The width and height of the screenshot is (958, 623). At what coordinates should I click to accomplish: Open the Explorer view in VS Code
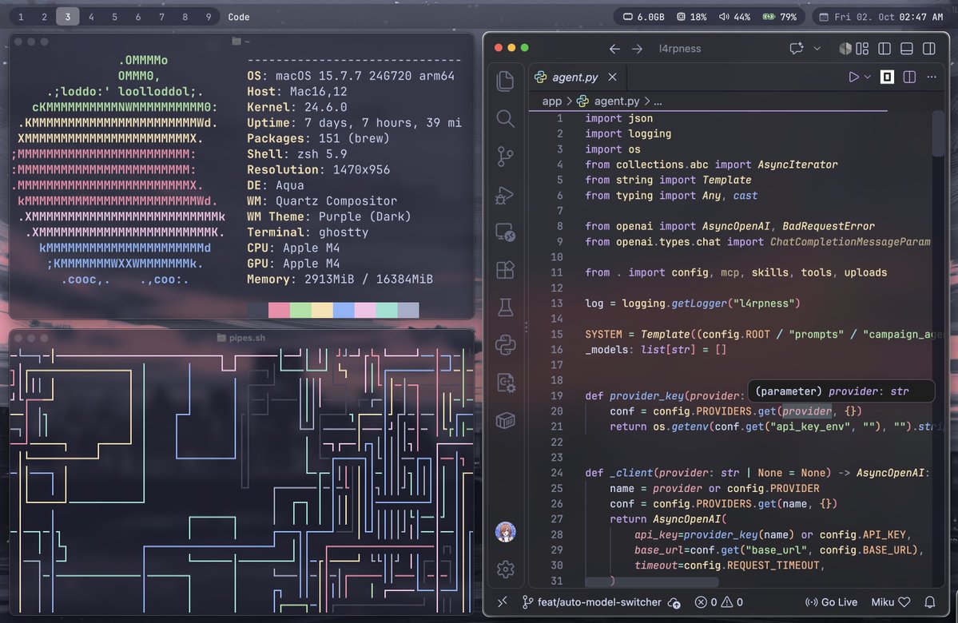pos(505,81)
